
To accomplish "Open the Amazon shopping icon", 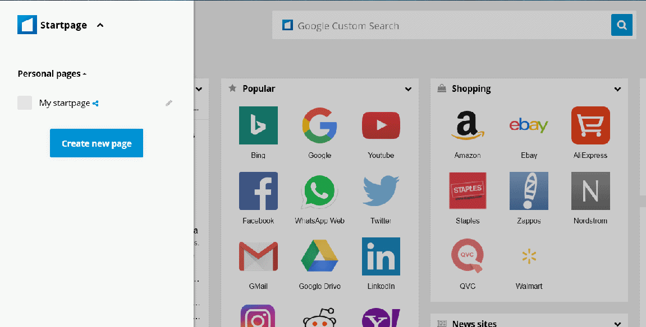I will [x=468, y=125].
